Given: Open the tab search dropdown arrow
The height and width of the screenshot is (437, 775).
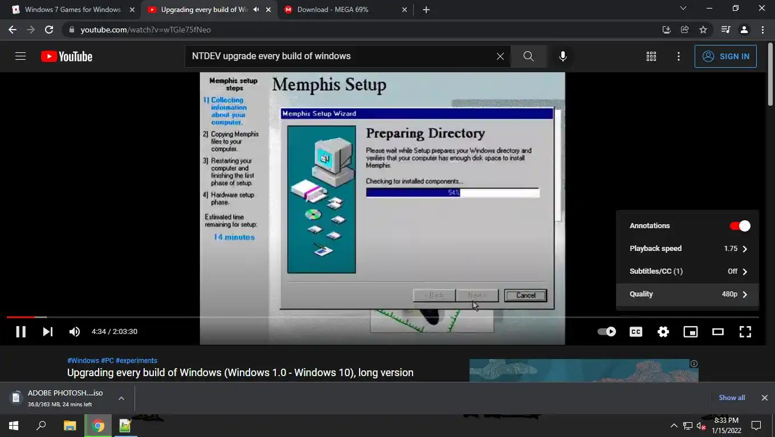Looking at the screenshot, I should pyautogui.click(x=683, y=9).
